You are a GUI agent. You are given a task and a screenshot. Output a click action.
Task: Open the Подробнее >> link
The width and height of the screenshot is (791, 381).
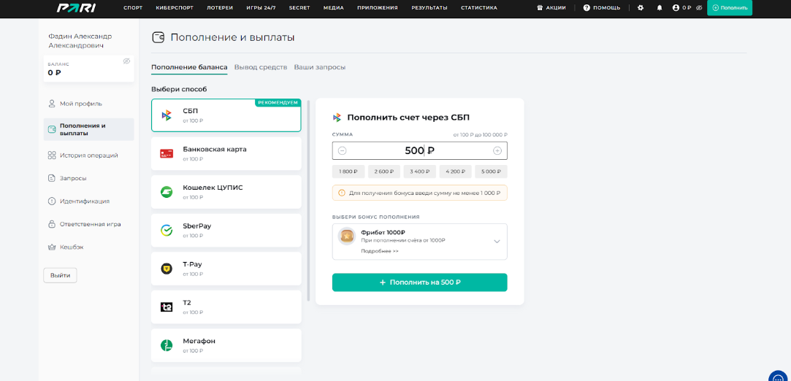point(379,251)
